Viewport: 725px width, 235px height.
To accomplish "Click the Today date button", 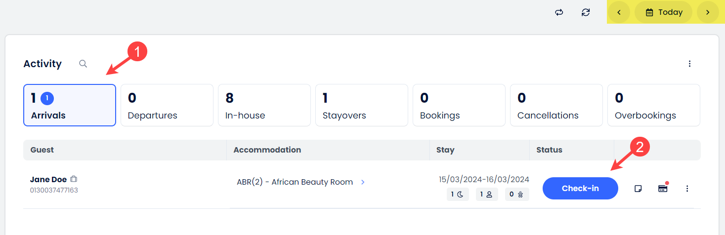I will coord(663,12).
